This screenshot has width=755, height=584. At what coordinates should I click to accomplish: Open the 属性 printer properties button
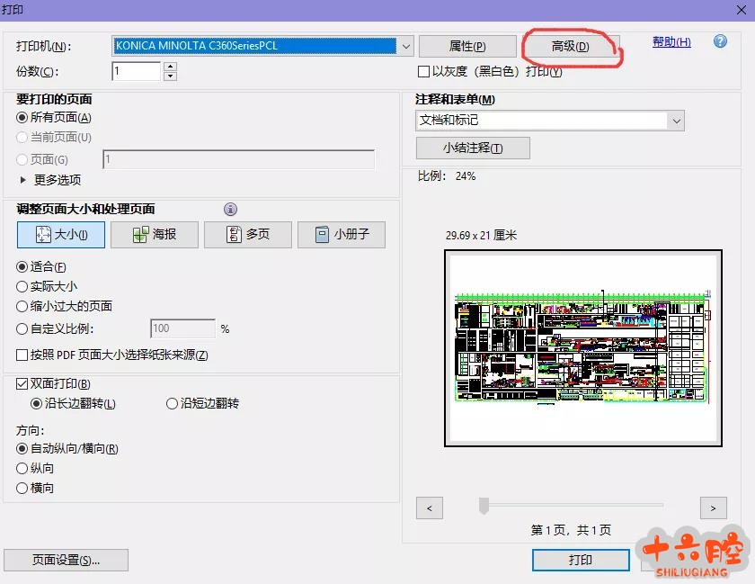click(466, 47)
